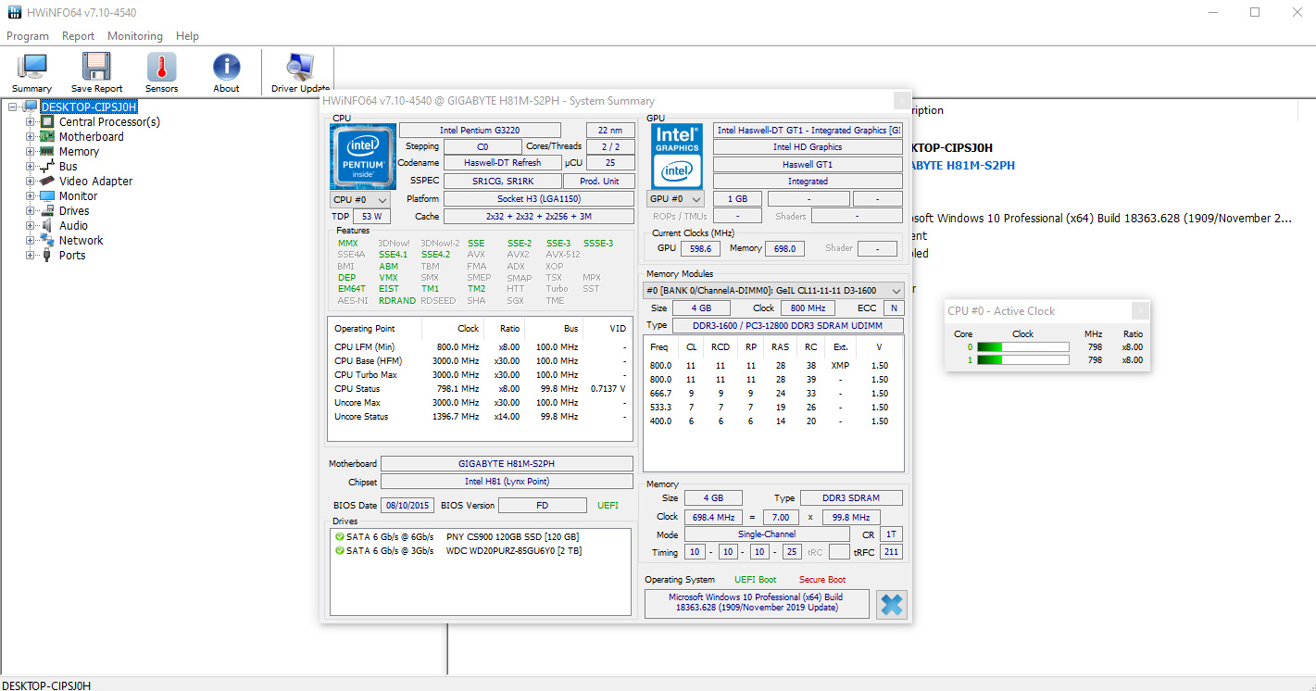Click the GPU clock 598.6 value
The height and width of the screenshot is (691, 1316).
tap(700, 248)
